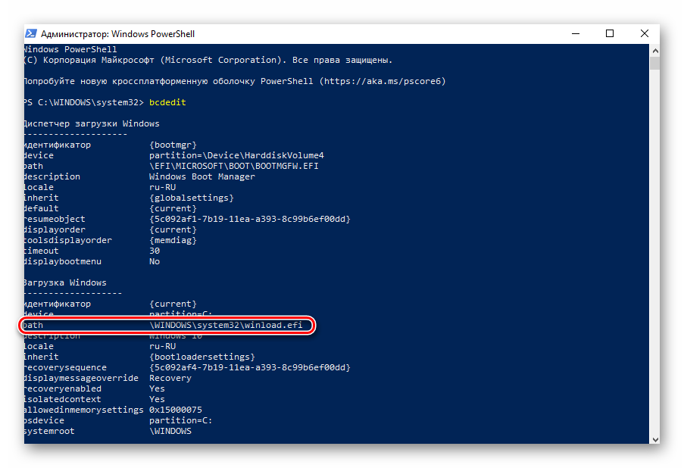The height and width of the screenshot is (468, 684).
Task: Click the 'Windows Boot Manager' description
Action: point(202,176)
